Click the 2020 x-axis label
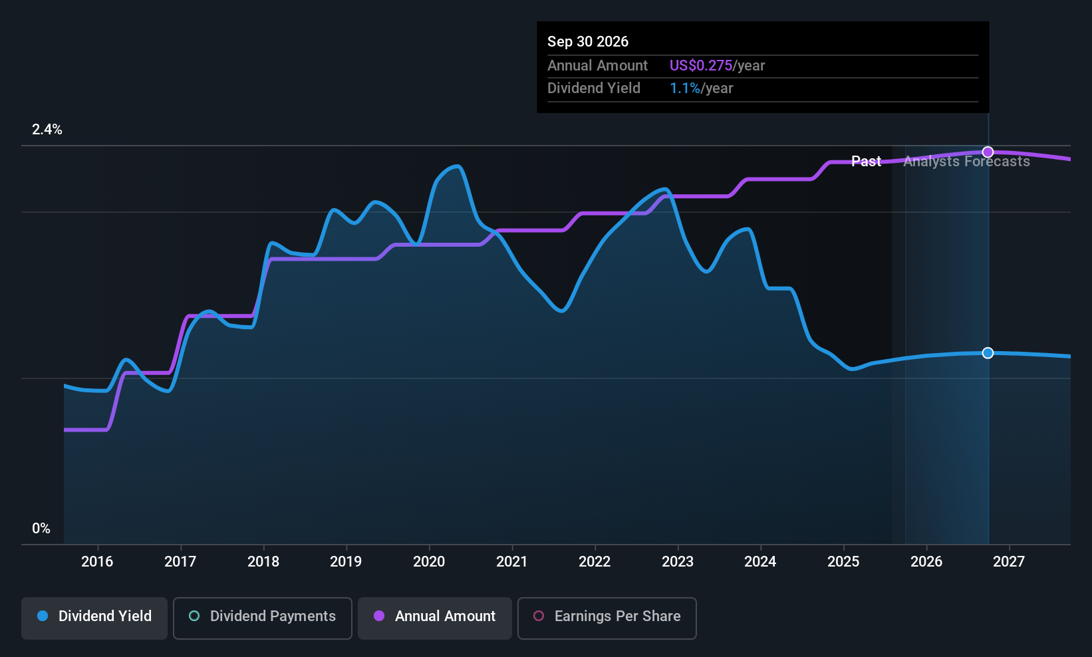The width and height of the screenshot is (1092, 657). [x=429, y=562]
